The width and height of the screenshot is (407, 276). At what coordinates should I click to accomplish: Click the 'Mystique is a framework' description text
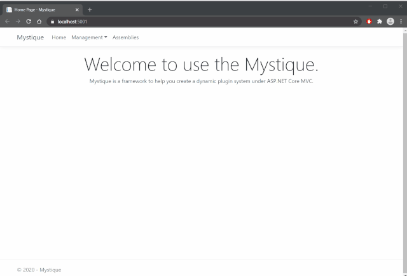(201, 81)
